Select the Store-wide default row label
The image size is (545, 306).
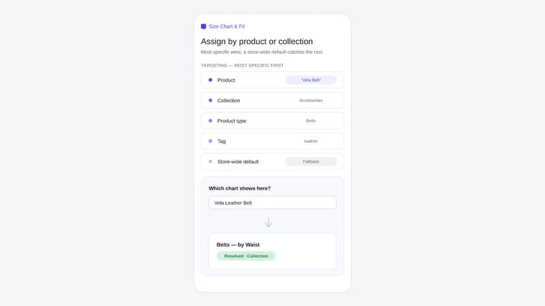point(238,162)
